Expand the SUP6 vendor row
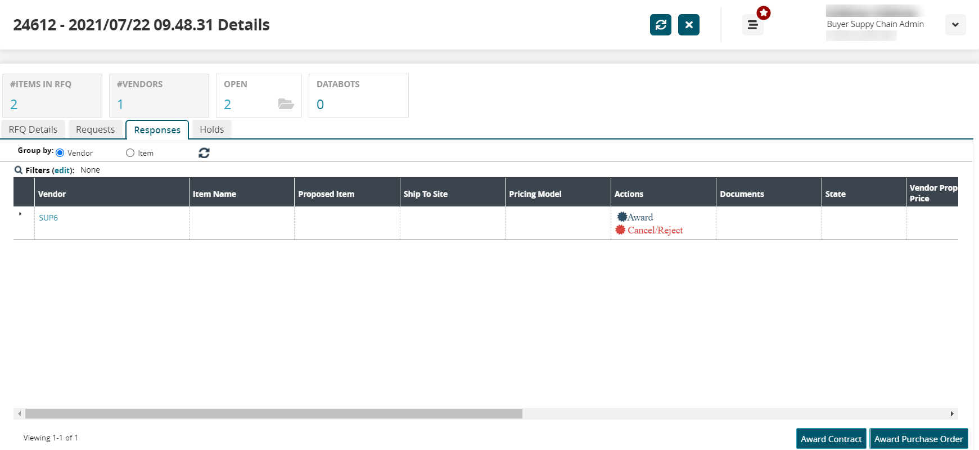Viewport: 979px width, 450px height. [20, 214]
